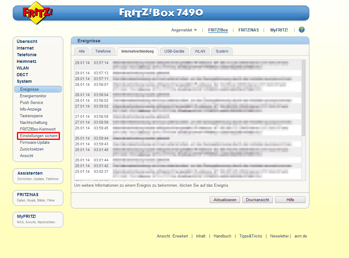Select the event from 28.01.14 03:58:02
The width and height of the screenshot is (349, 258).
pyautogui.click(x=188, y=100)
